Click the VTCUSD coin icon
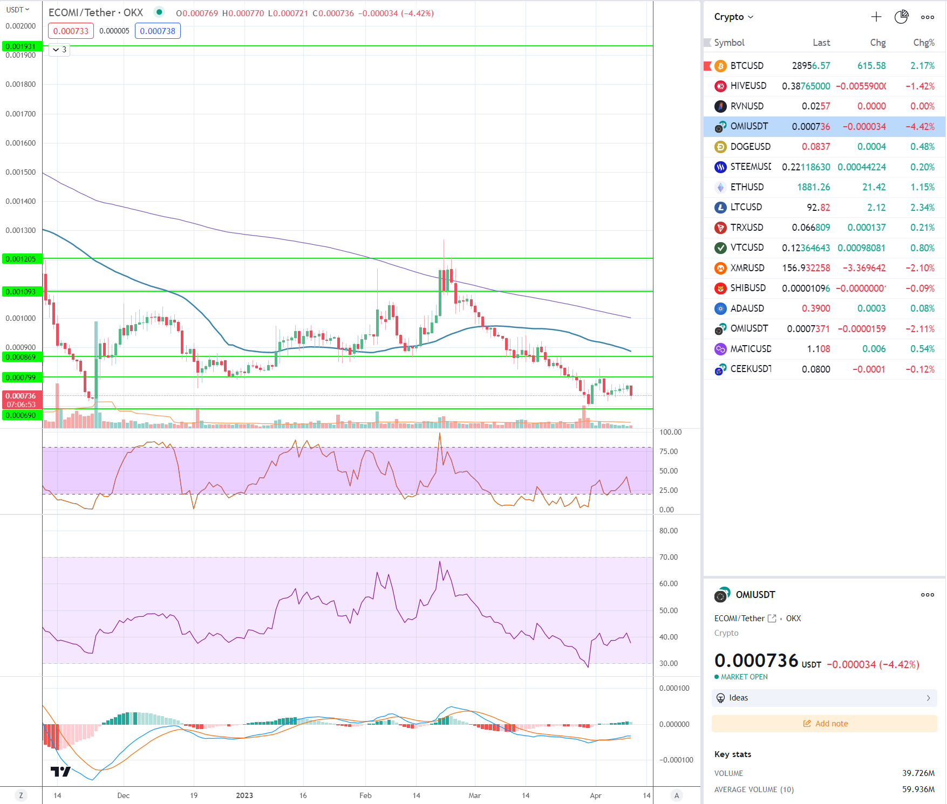The image size is (947, 804). click(720, 248)
